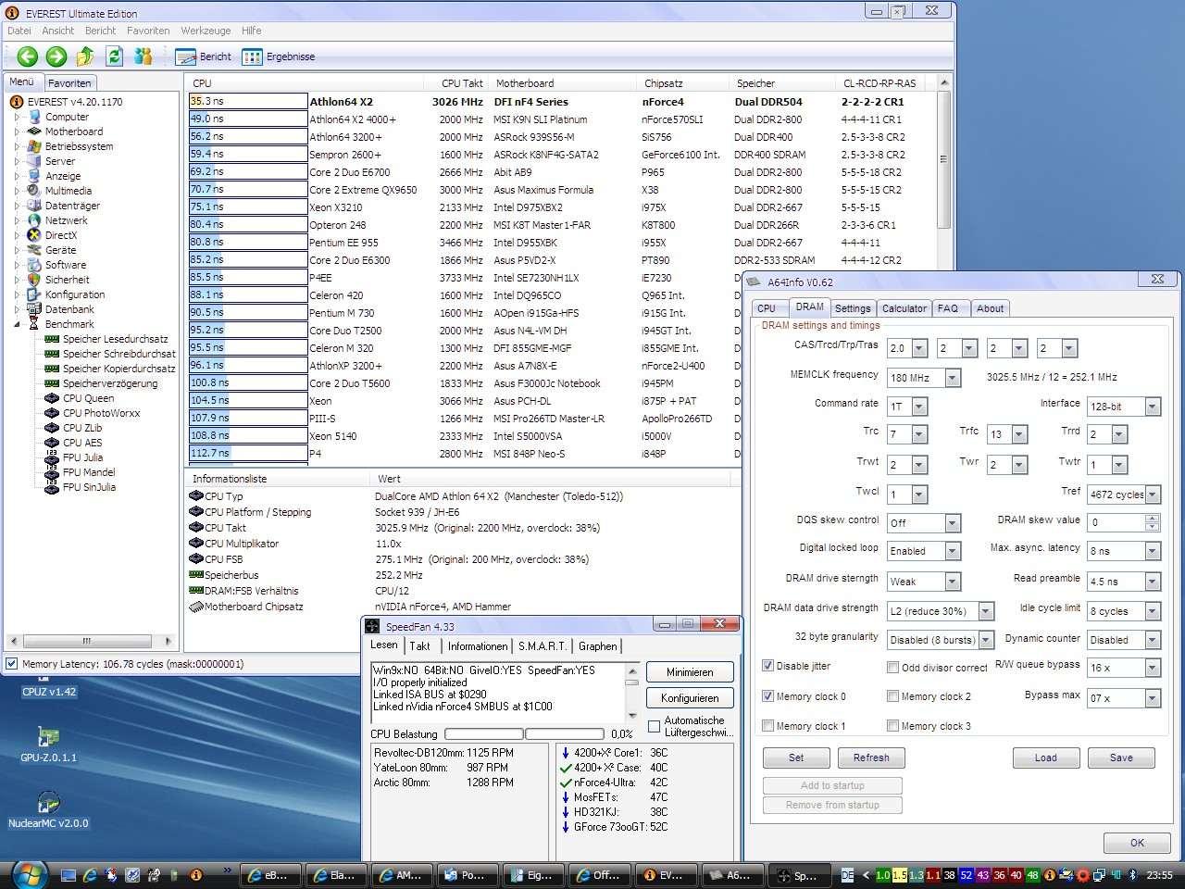Click the system tray clock 23:55
The height and width of the screenshot is (889, 1185).
[1159, 875]
